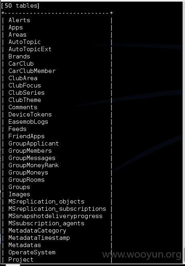The width and height of the screenshot is (185, 266).
Task: Select the AutoTopicExt table entry
Action: pos(30,49)
